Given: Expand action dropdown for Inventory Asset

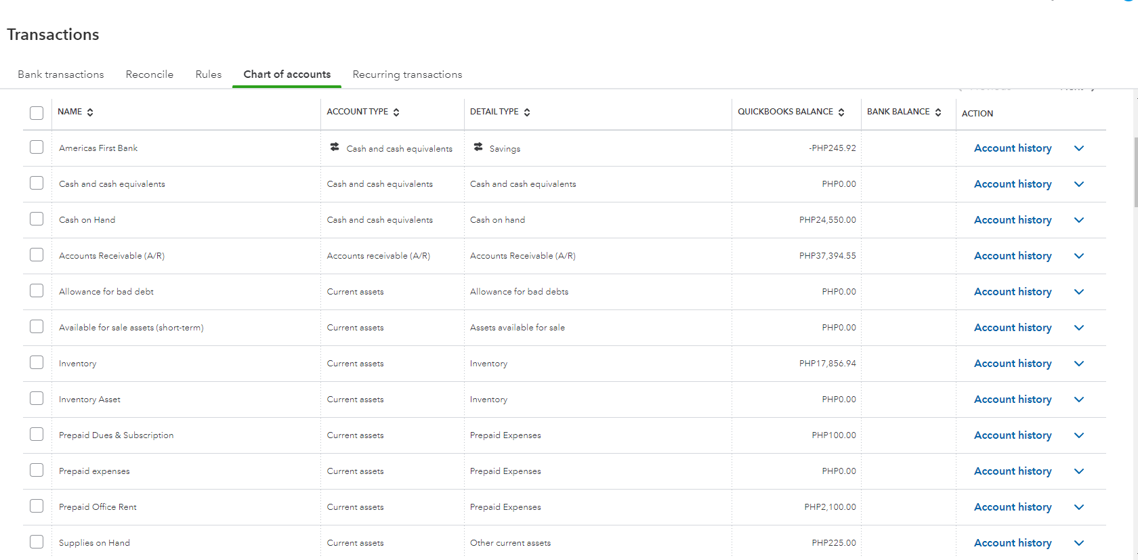Looking at the screenshot, I should click(x=1079, y=400).
